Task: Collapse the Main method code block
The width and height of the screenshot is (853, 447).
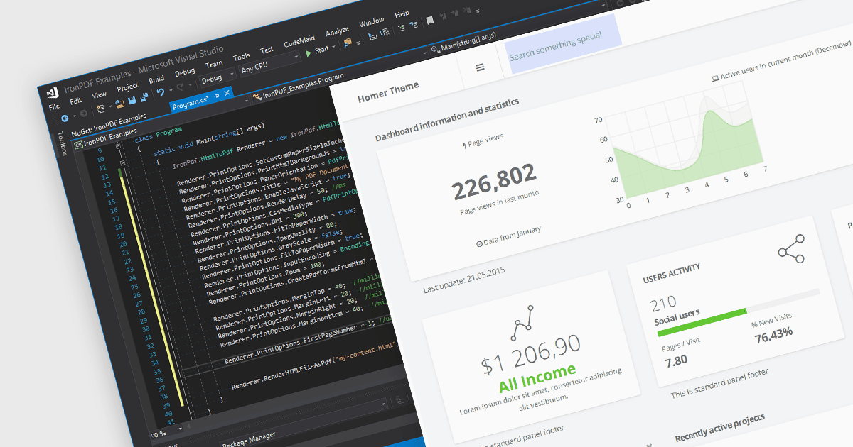Action: click(122, 165)
